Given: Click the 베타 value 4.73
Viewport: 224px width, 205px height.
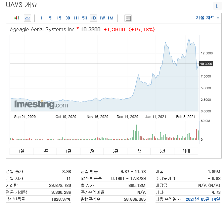Looking at the screenshot, I should coord(216,192).
